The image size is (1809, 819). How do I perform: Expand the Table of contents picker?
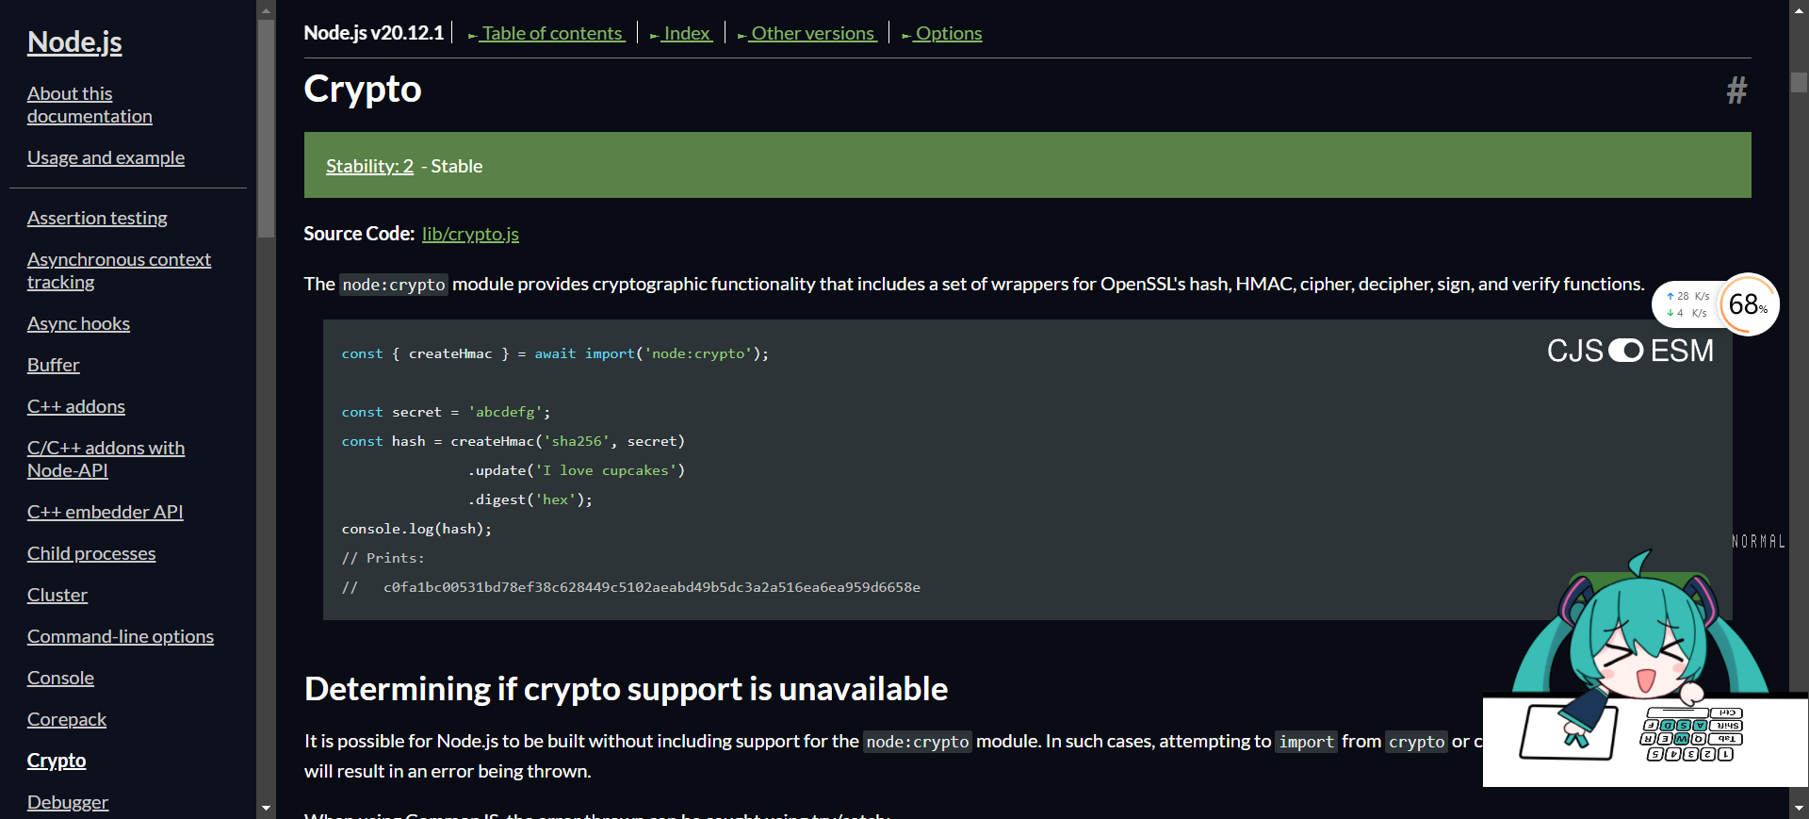(x=546, y=34)
